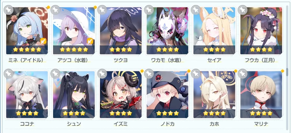Click favorite star icon on マリナ card
The image size is (291, 133).
[242, 74]
